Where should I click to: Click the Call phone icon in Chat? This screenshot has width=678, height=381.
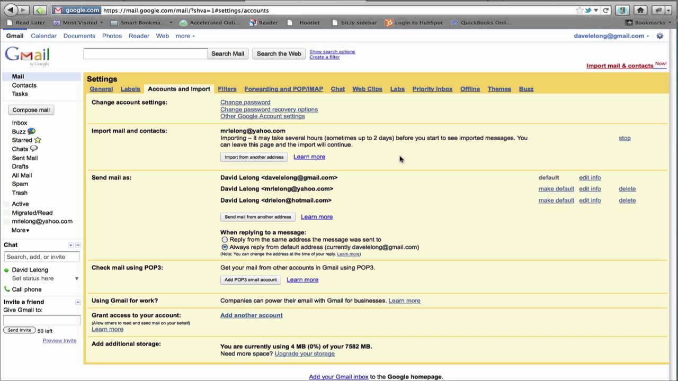(7, 289)
